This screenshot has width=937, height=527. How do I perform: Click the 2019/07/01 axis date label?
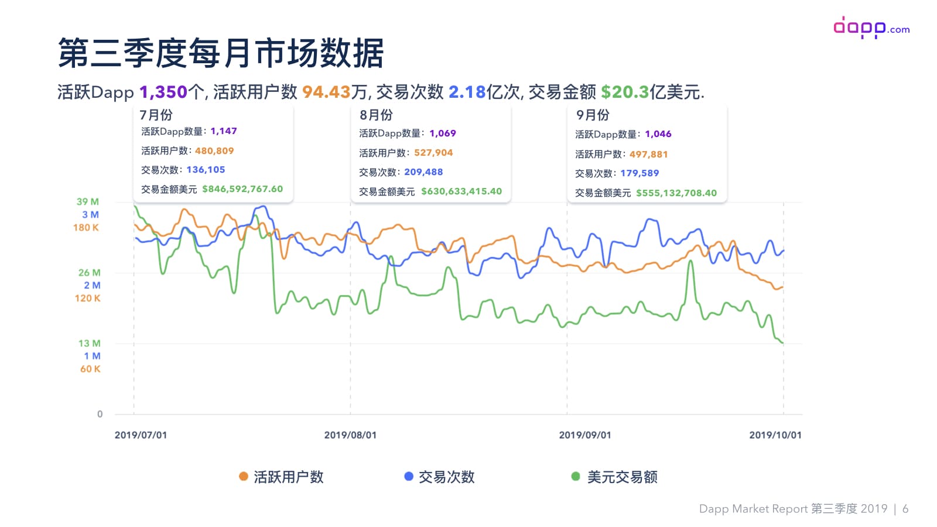141,435
